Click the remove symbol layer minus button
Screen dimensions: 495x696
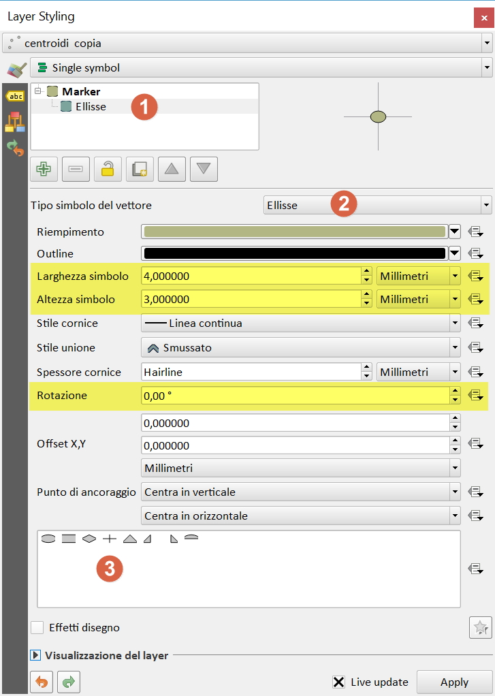coord(76,170)
